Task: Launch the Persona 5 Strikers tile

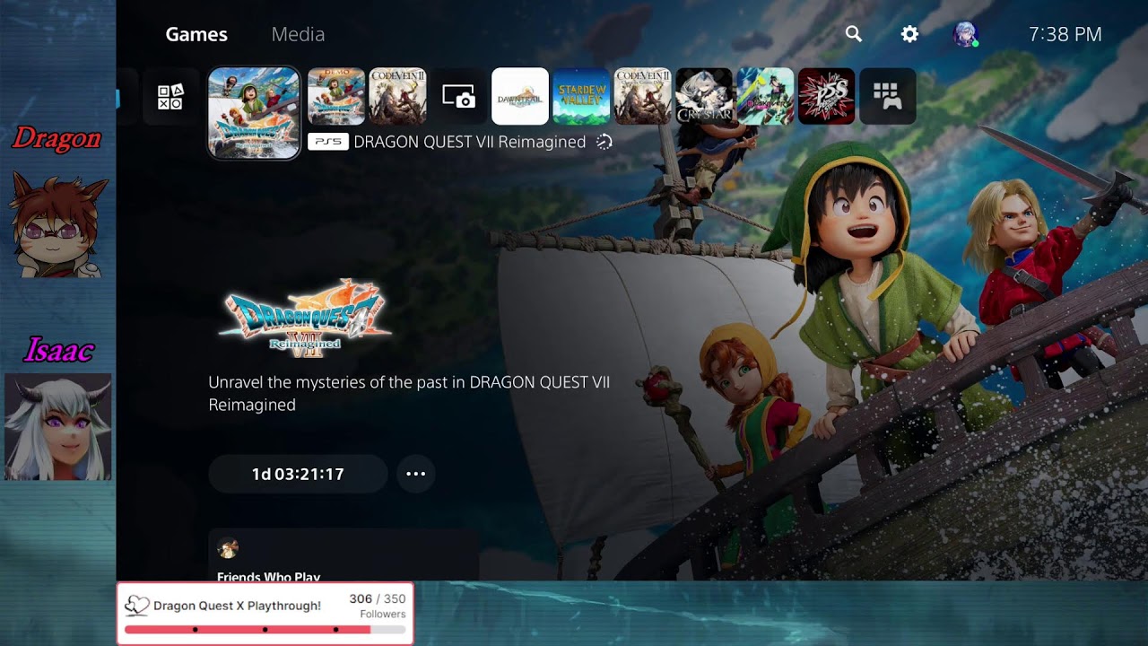Action: 827,96
